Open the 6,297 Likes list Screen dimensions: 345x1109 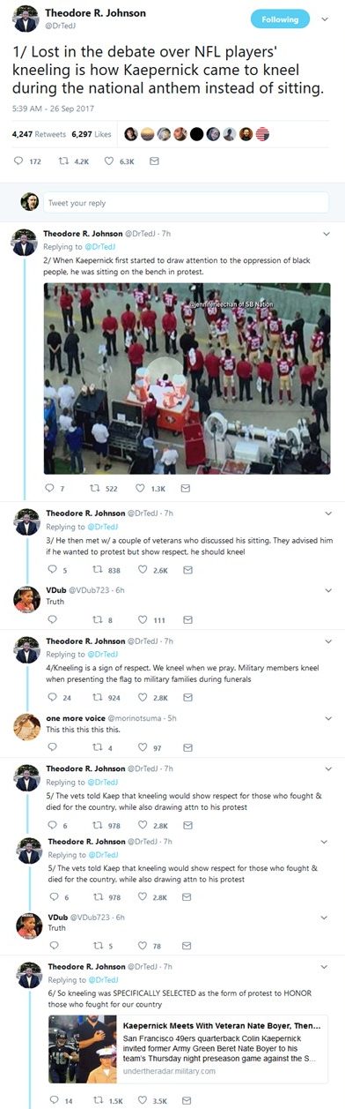pos(92,134)
